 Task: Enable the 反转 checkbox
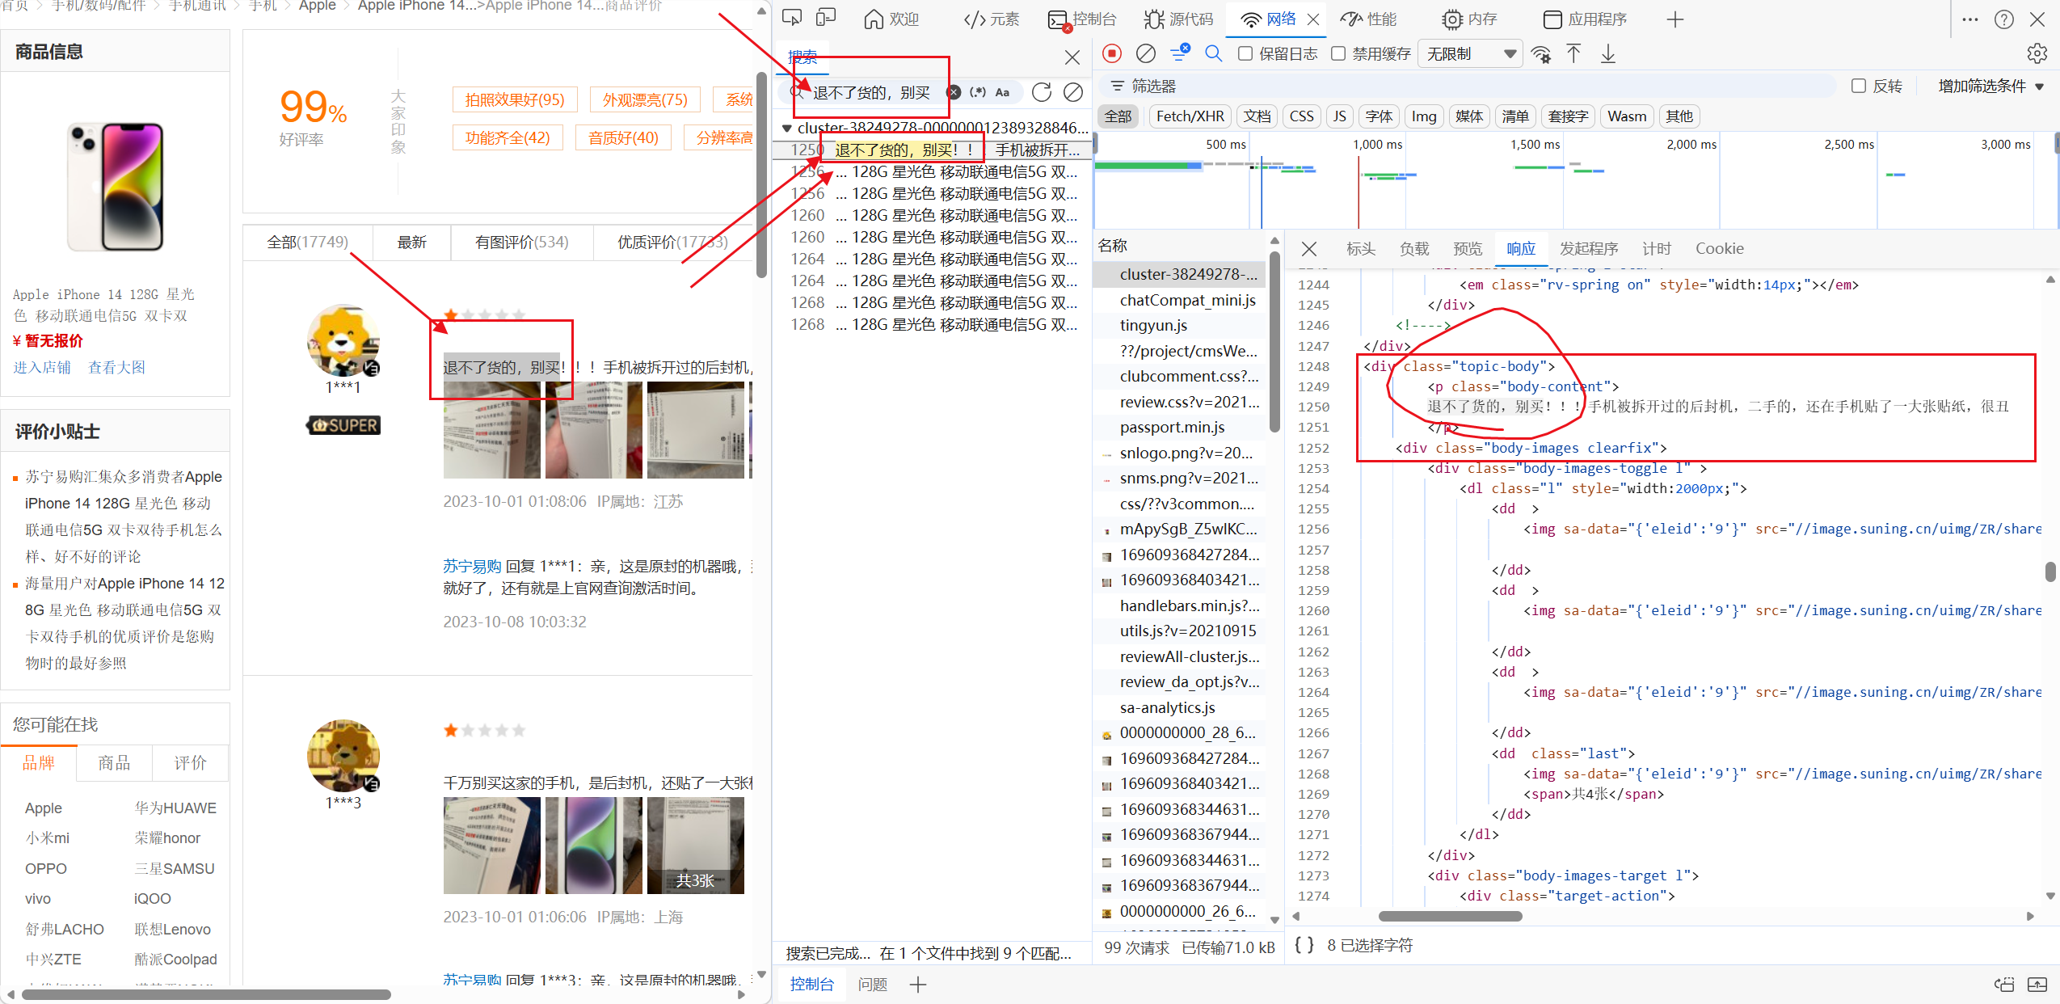(1859, 86)
